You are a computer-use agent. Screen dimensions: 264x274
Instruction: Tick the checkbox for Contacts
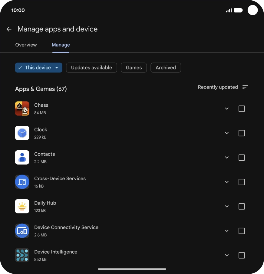pos(241,157)
